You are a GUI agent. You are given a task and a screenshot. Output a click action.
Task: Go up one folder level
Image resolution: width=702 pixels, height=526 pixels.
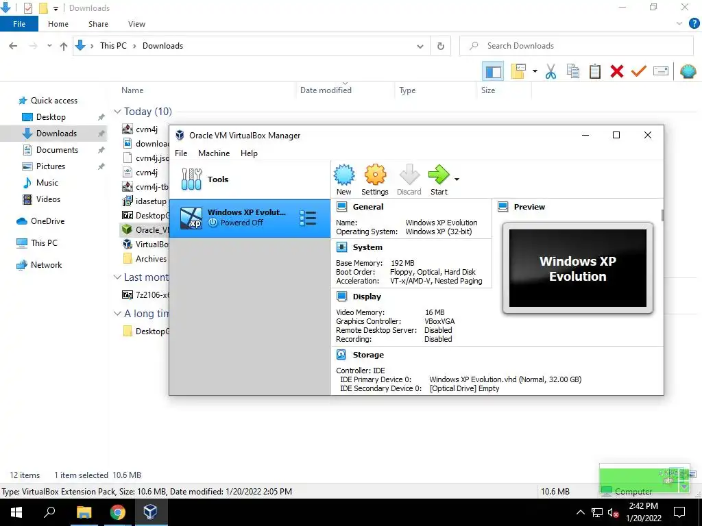tap(64, 46)
